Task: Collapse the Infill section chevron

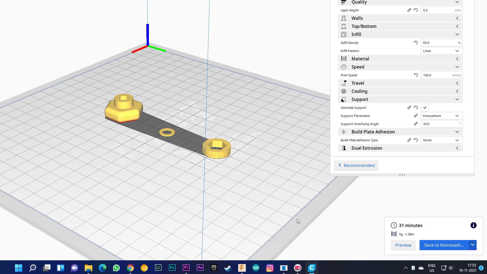Action: [457, 35]
